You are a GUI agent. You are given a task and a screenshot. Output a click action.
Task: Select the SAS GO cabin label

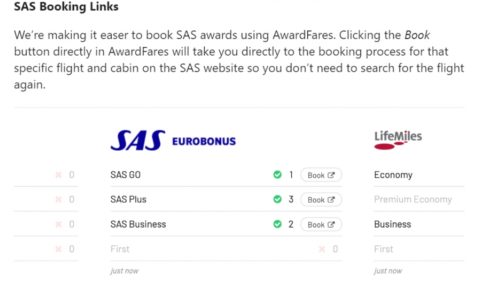pyautogui.click(x=126, y=175)
